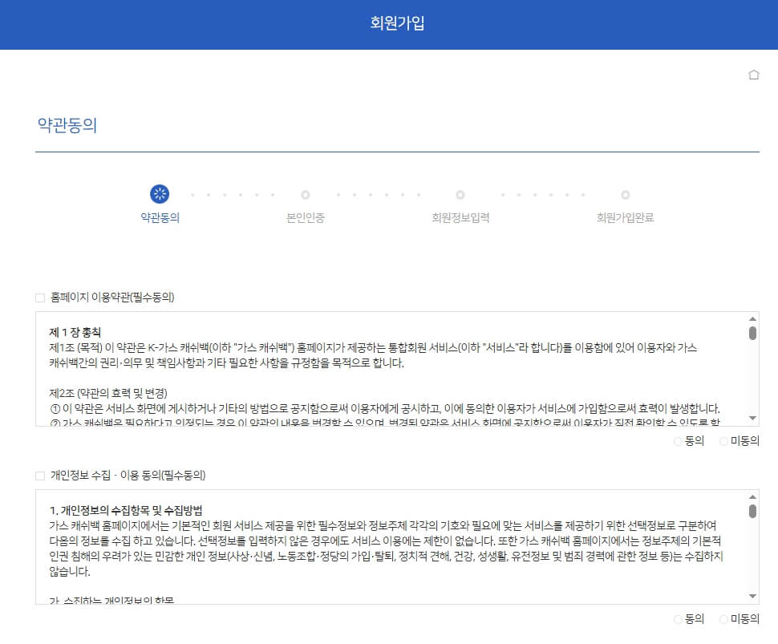The height and width of the screenshot is (644, 778).
Task: Click the 본인인증 step label
Action: [305, 216]
